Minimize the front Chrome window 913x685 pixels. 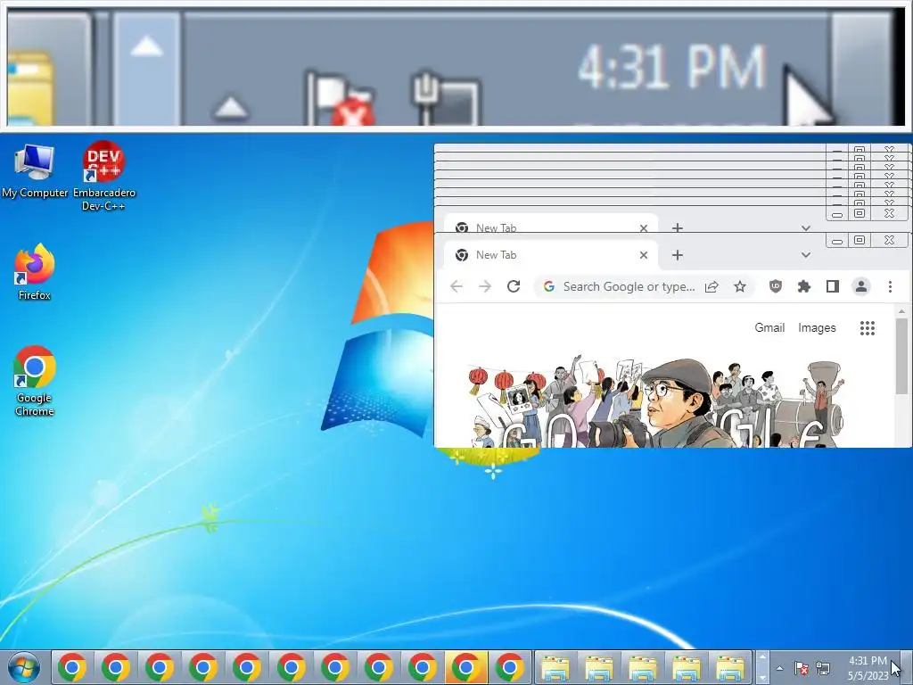click(837, 241)
